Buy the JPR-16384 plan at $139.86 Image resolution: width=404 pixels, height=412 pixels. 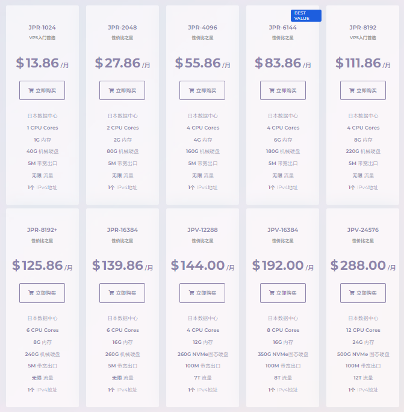click(122, 293)
